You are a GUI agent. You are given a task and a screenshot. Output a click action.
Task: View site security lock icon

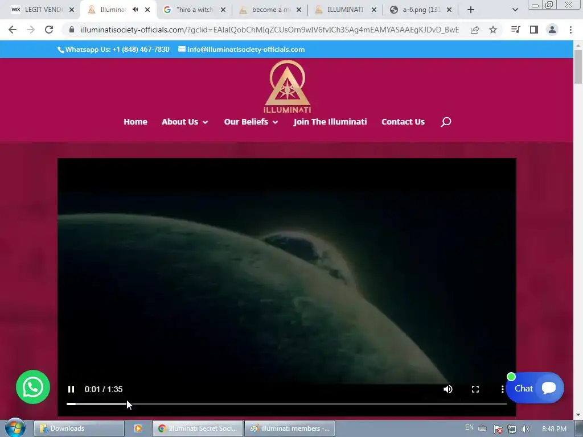[x=72, y=30]
